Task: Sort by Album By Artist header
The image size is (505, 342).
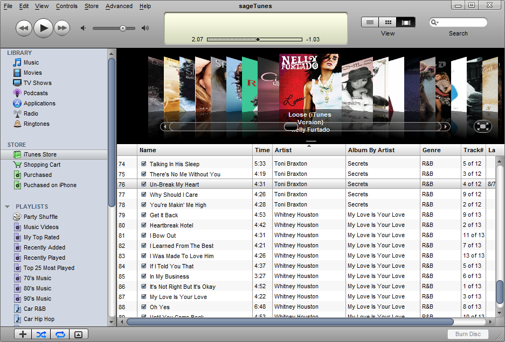Action: click(383, 150)
